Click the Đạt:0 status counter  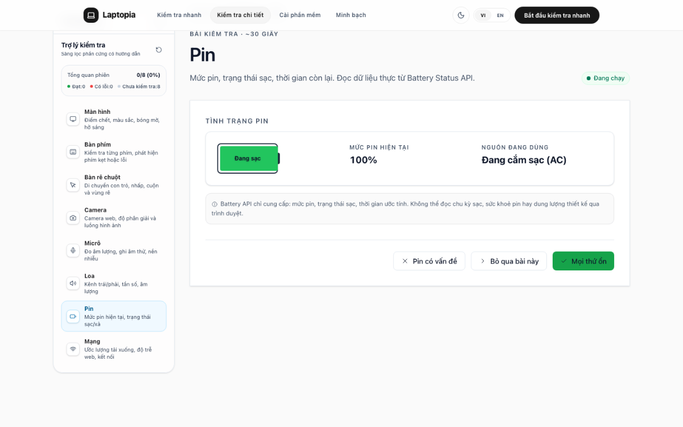tap(76, 87)
